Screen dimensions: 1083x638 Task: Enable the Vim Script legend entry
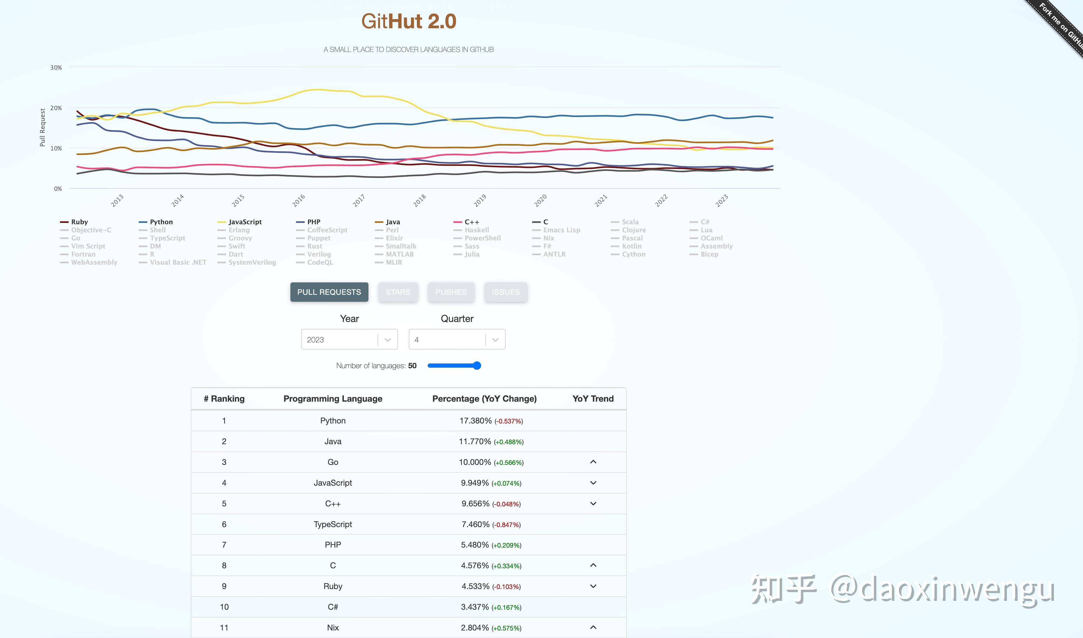pos(83,246)
